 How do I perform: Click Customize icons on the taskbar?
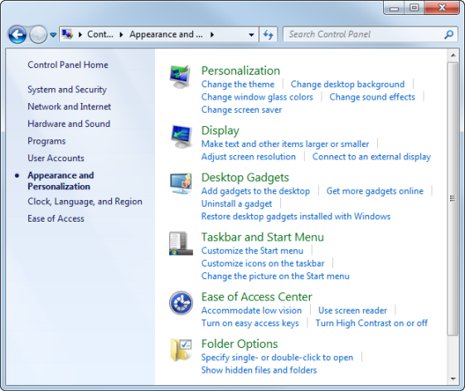click(x=263, y=263)
